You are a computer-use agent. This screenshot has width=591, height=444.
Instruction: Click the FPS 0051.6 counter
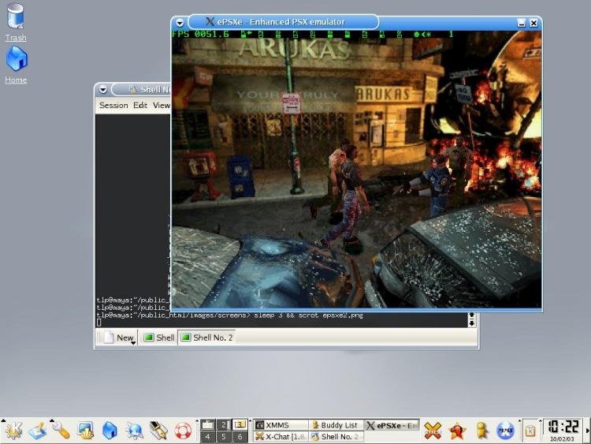pyautogui.click(x=200, y=35)
